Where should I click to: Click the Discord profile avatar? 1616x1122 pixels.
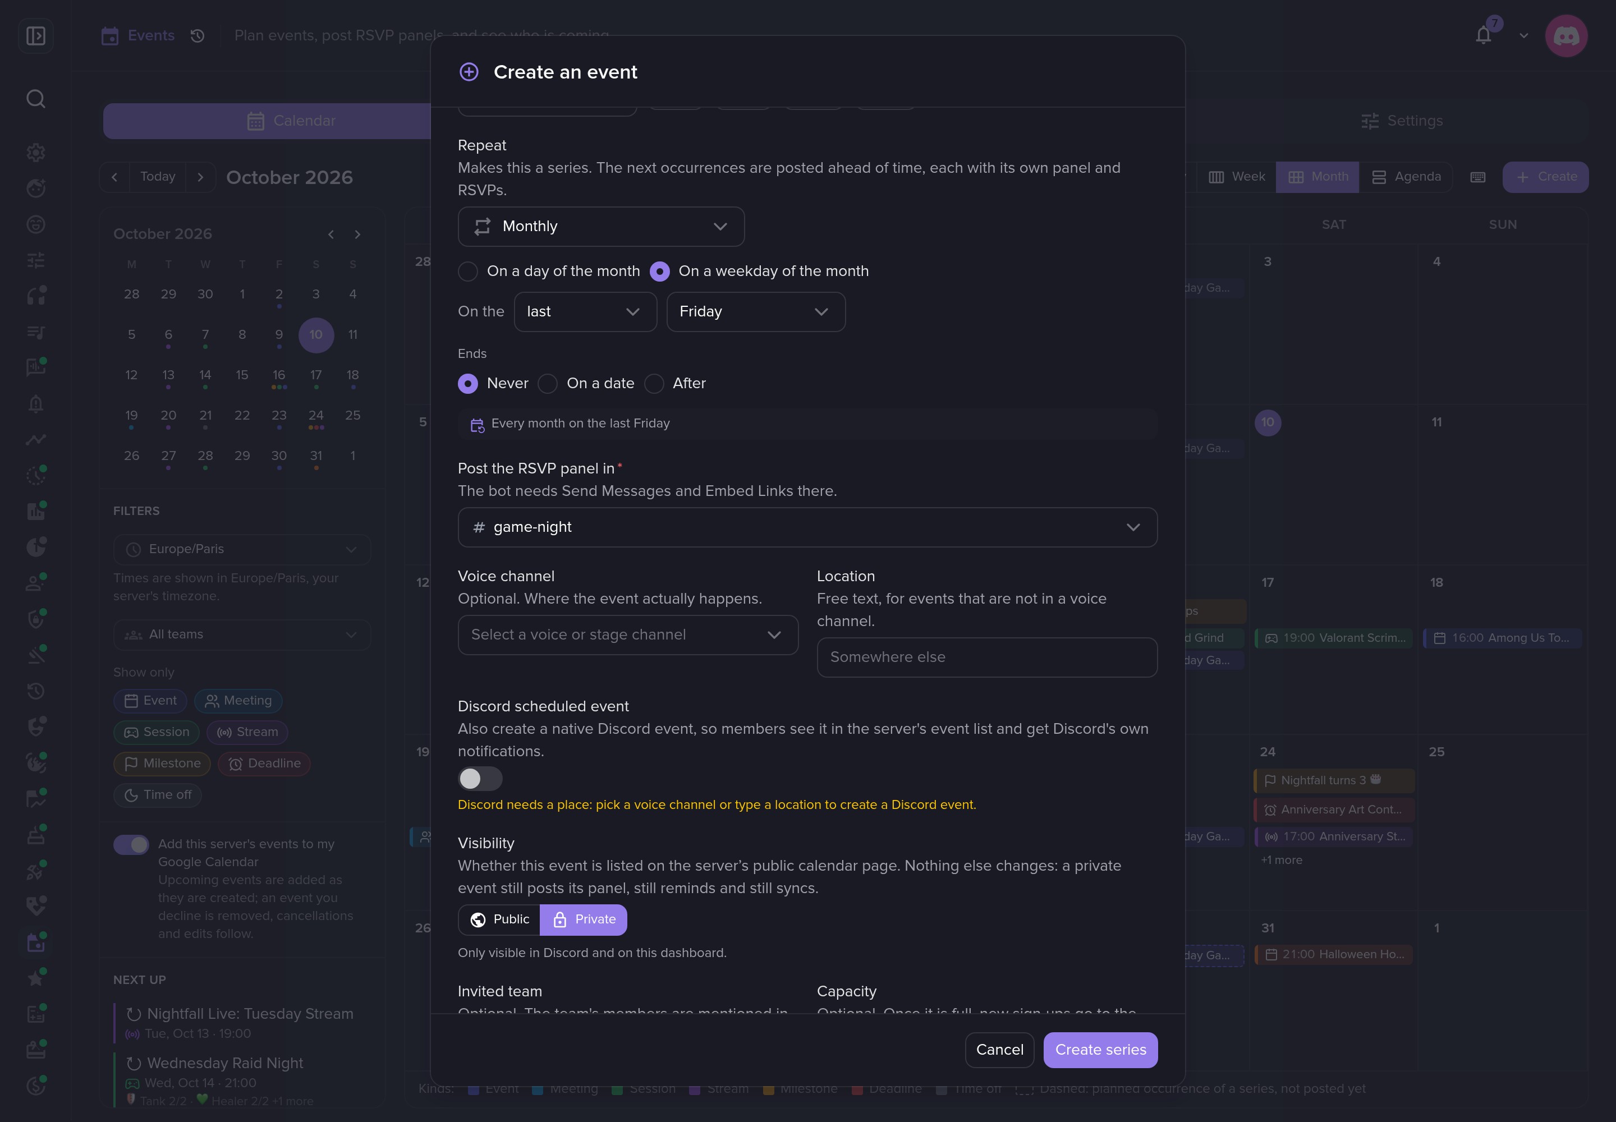point(1566,35)
